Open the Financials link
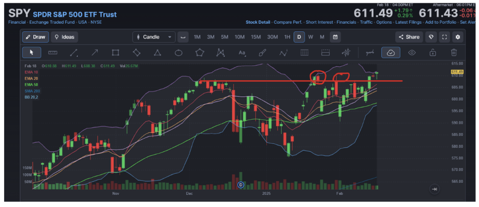Image resolution: width=479 pixels, height=207 pixels. 347,22
